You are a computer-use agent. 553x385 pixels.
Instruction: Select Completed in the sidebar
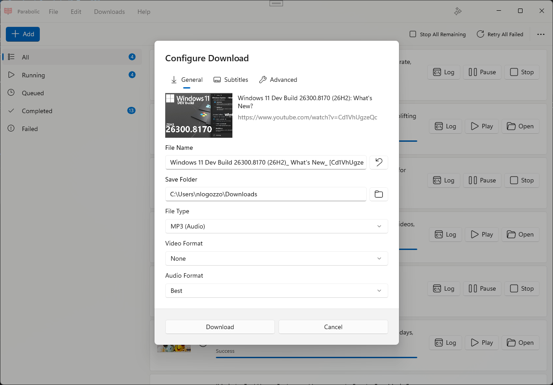point(72,111)
